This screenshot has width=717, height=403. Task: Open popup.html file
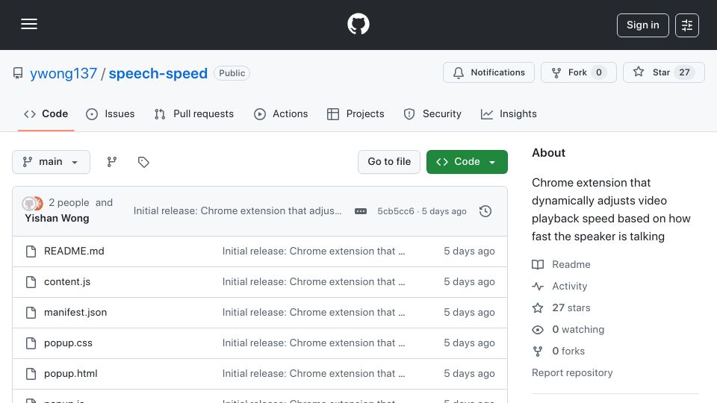[71, 373]
